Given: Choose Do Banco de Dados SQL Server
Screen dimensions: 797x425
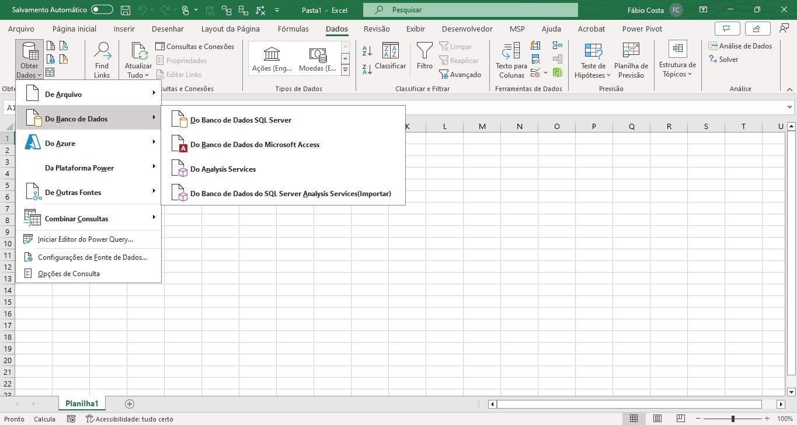Looking at the screenshot, I should [241, 120].
